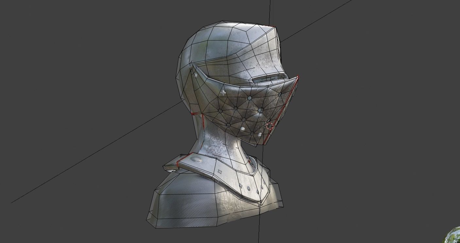Click the red-white 3D cursor circle

270,126
